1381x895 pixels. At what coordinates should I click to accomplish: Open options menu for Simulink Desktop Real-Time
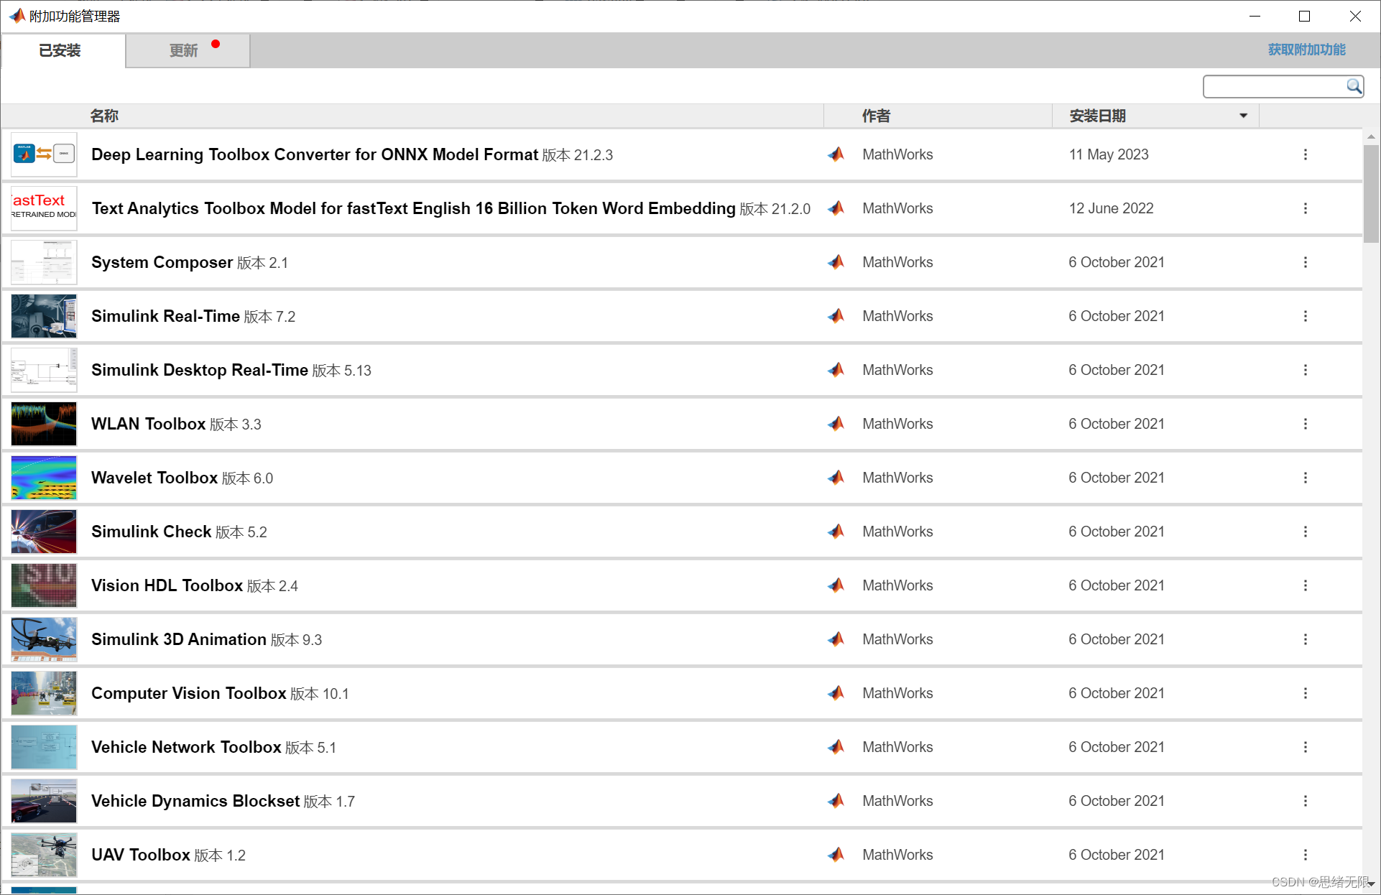(x=1305, y=370)
